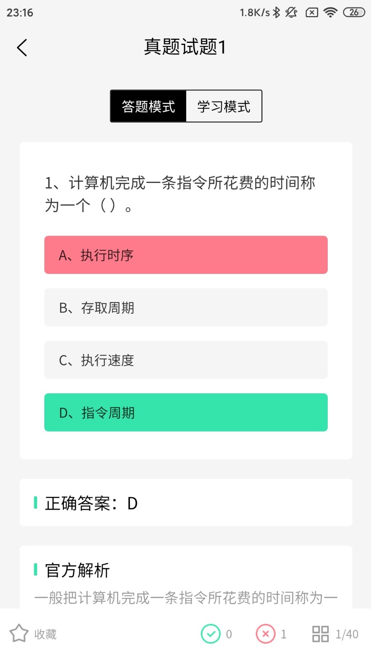The height and width of the screenshot is (659, 371).
Task: Select option B 存取周期
Action: click(185, 308)
